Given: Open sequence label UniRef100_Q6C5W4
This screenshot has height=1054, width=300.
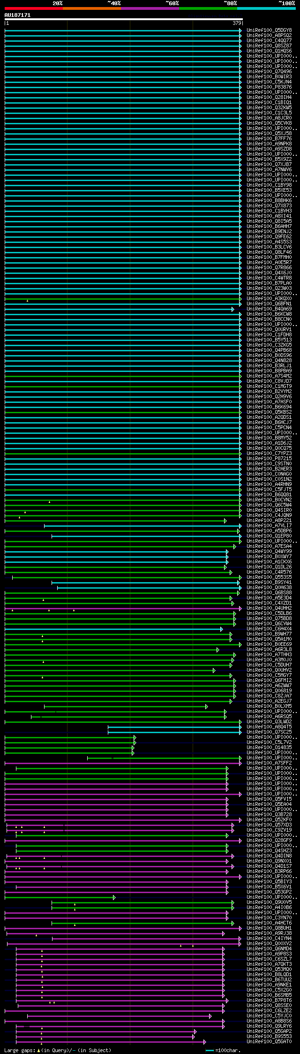Looking at the screenshot, I should (269, 505).
